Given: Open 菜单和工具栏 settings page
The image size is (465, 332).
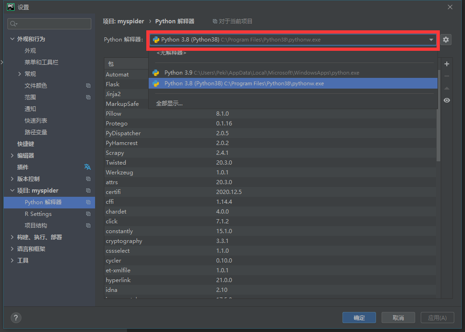Looking at the screenshot, I should 41,62.
